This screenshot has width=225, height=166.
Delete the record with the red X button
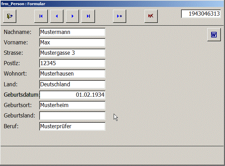coord(151,16)
